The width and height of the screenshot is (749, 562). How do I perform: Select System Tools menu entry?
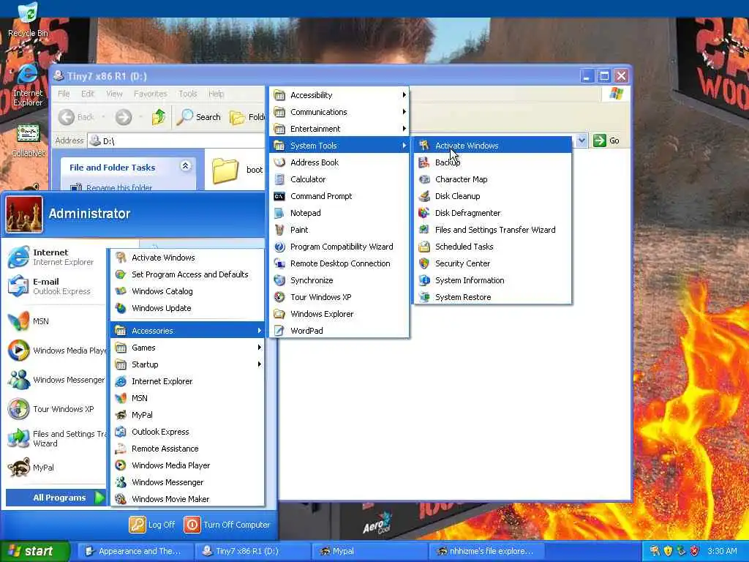point(339,146)
